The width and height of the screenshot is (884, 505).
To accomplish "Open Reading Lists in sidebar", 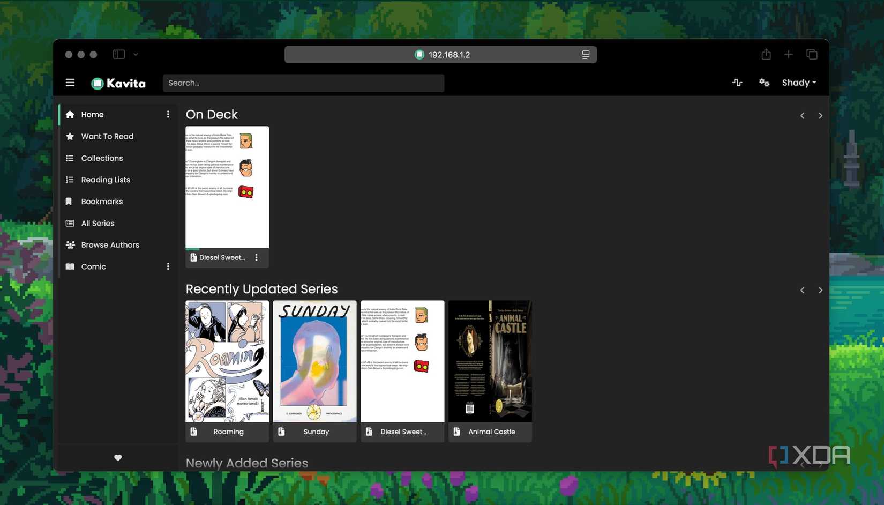I will [106, 180].
